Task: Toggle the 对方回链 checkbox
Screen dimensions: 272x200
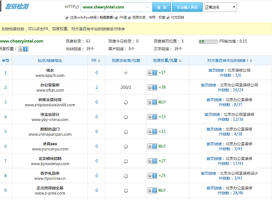Action: tap(168, 17)
